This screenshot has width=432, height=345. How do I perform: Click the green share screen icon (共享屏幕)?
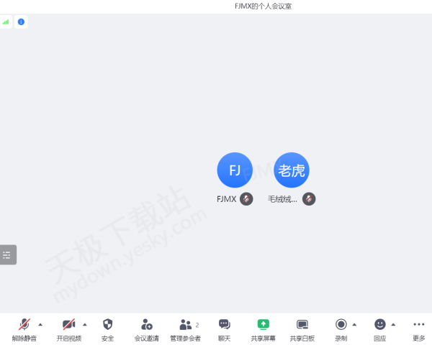coord(263,324)
